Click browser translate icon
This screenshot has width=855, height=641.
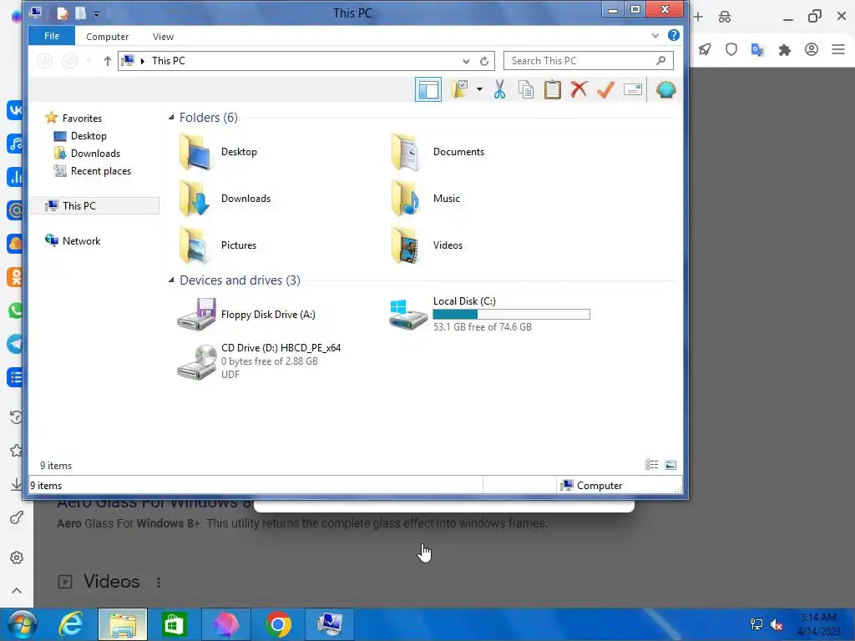click(757, 50)
